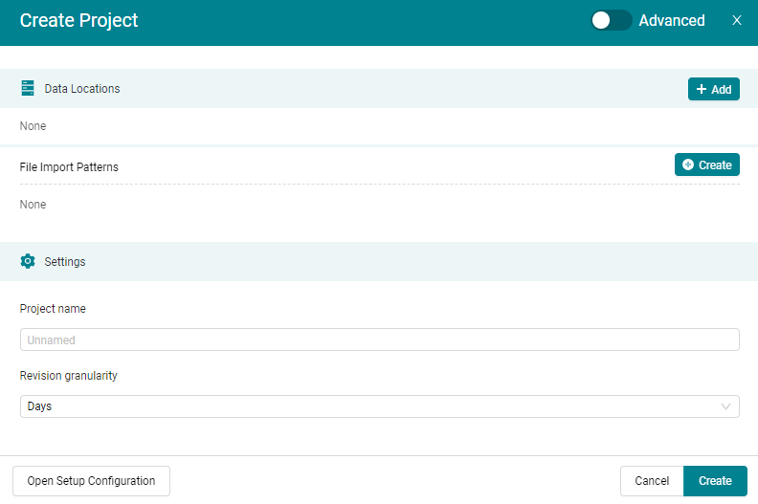Click the File Import Patterns heading

coord(69,166)
